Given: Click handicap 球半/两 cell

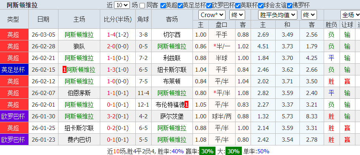Looking at the screenshot, I should 222,116.
